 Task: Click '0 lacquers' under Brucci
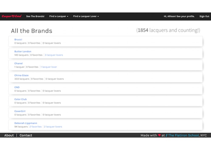(20, 43)
